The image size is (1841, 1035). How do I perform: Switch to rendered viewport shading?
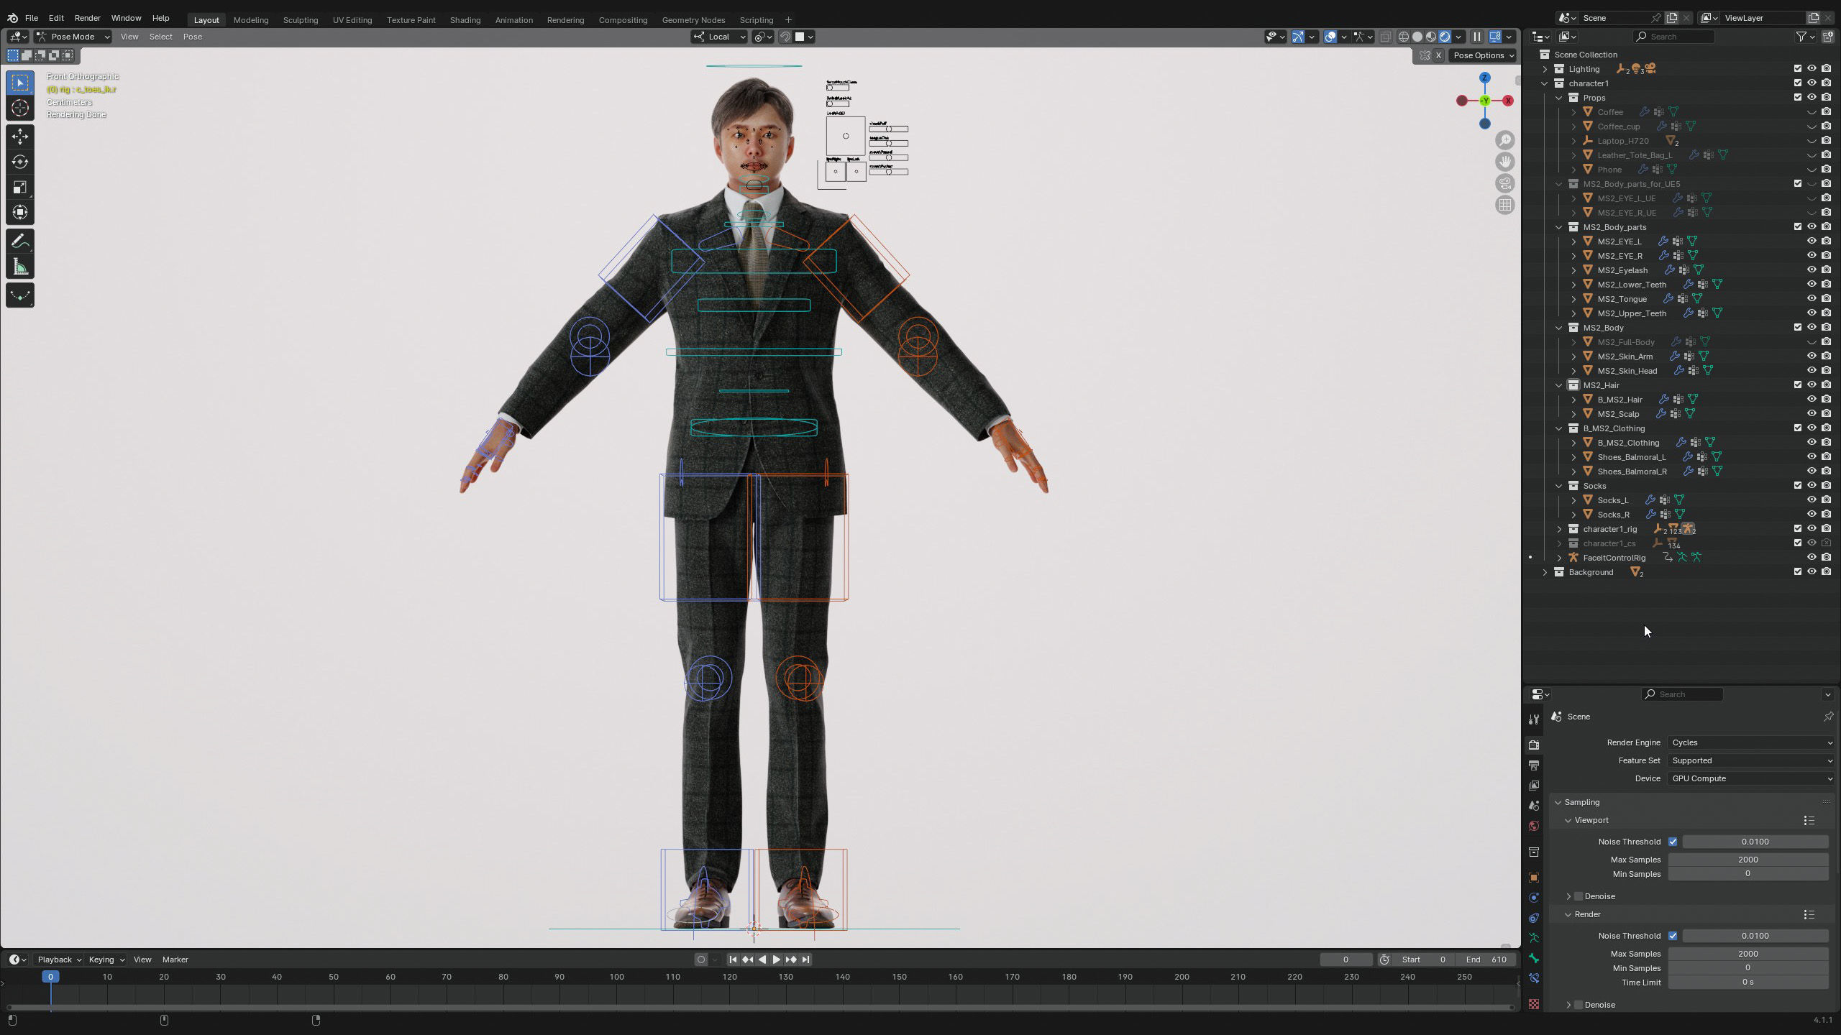tap(1445, 37)
